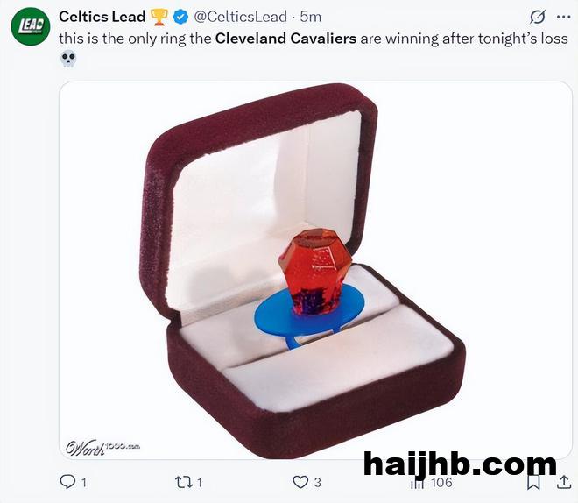Repost the tweet using retweet icon
This screenshot has width=578, height=503.
click(x=183, y=482)
